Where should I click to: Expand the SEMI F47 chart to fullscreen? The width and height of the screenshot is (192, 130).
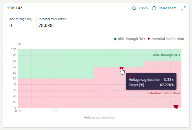click(183, 8)
